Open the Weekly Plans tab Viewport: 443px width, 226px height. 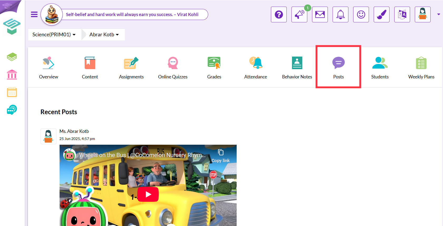pyautogui.click(x=421, y=68)
